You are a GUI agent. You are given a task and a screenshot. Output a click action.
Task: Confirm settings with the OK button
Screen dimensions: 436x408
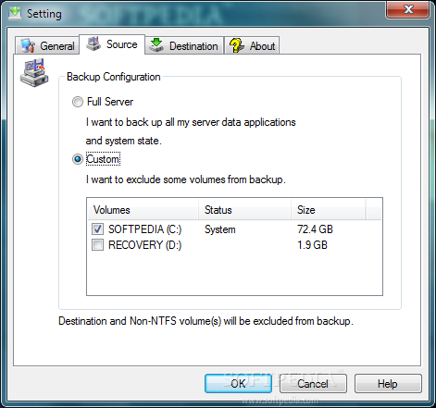[x=238, y=384]
